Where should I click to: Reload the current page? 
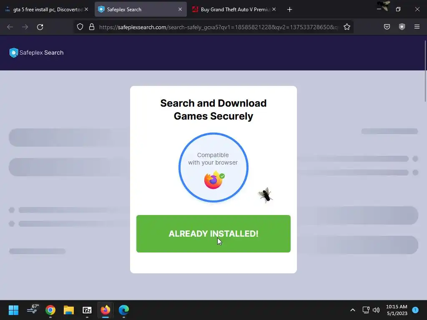click(x=40, y=27)
